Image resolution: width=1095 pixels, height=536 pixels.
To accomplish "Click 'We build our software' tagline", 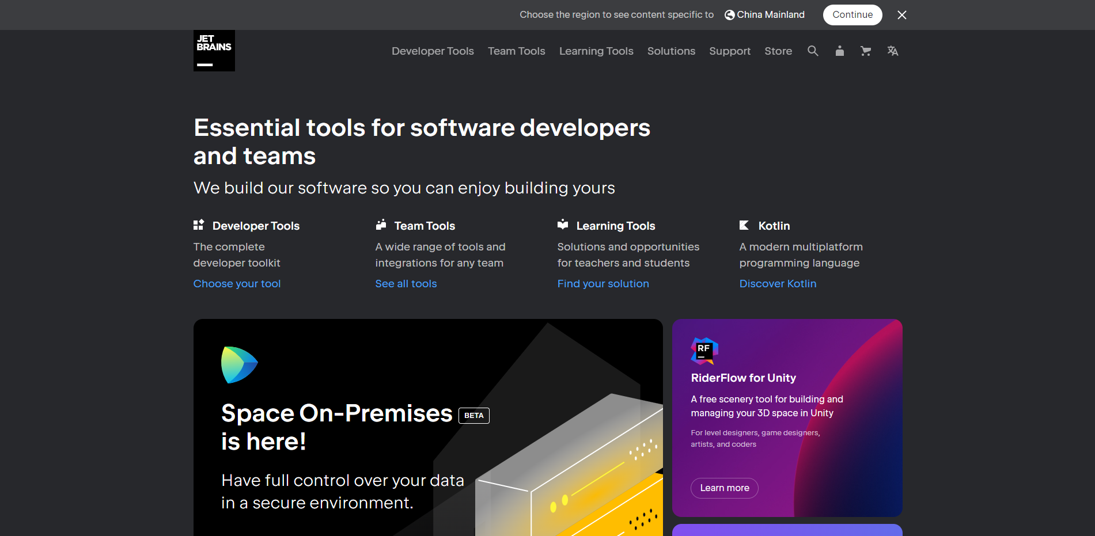I will [x=404, y=188].
